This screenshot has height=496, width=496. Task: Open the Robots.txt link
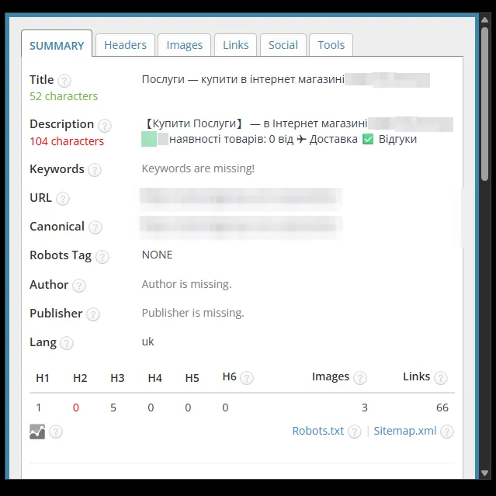pyautogui.click(x=318, y=431)
